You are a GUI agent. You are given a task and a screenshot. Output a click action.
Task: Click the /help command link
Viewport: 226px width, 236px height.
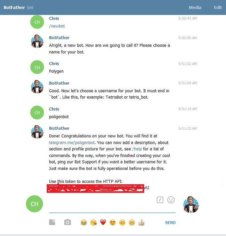click(137, 149)
